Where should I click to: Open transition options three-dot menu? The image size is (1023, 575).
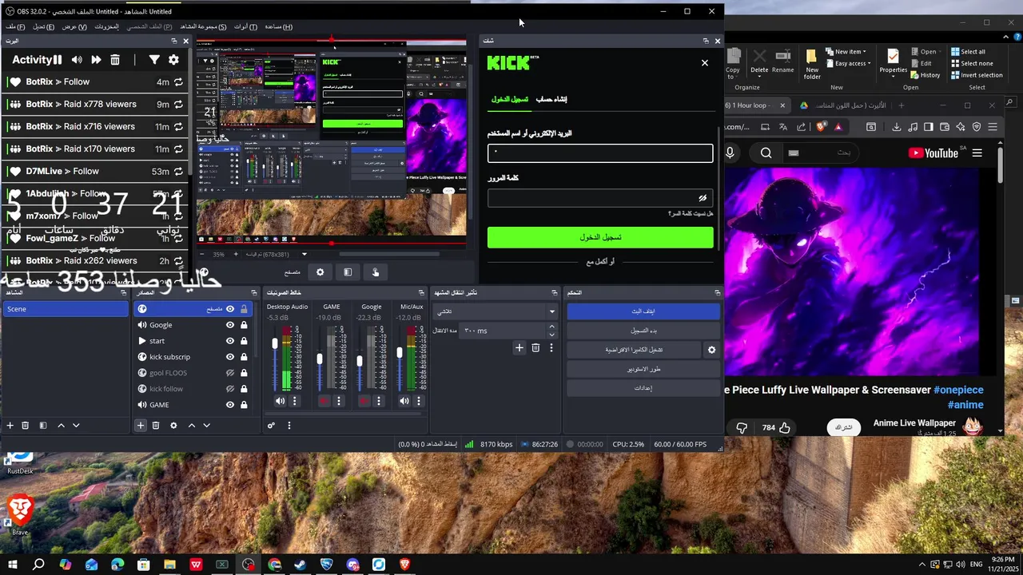coord(551,348)
